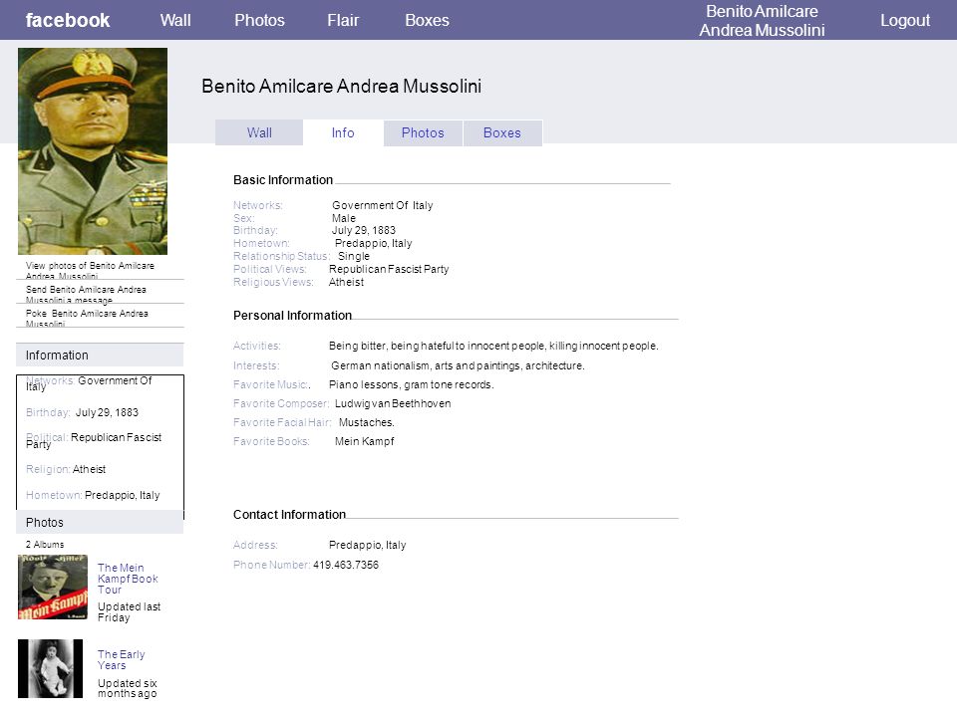Click 'Piano lessons, gram tone records.' text
Image resolution: width=957 pixels, height=717 pixels.
point(412,384)
